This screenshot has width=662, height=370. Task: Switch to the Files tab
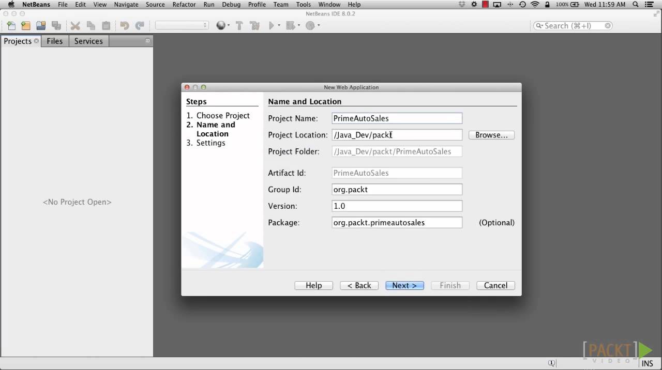coord(54,41)
